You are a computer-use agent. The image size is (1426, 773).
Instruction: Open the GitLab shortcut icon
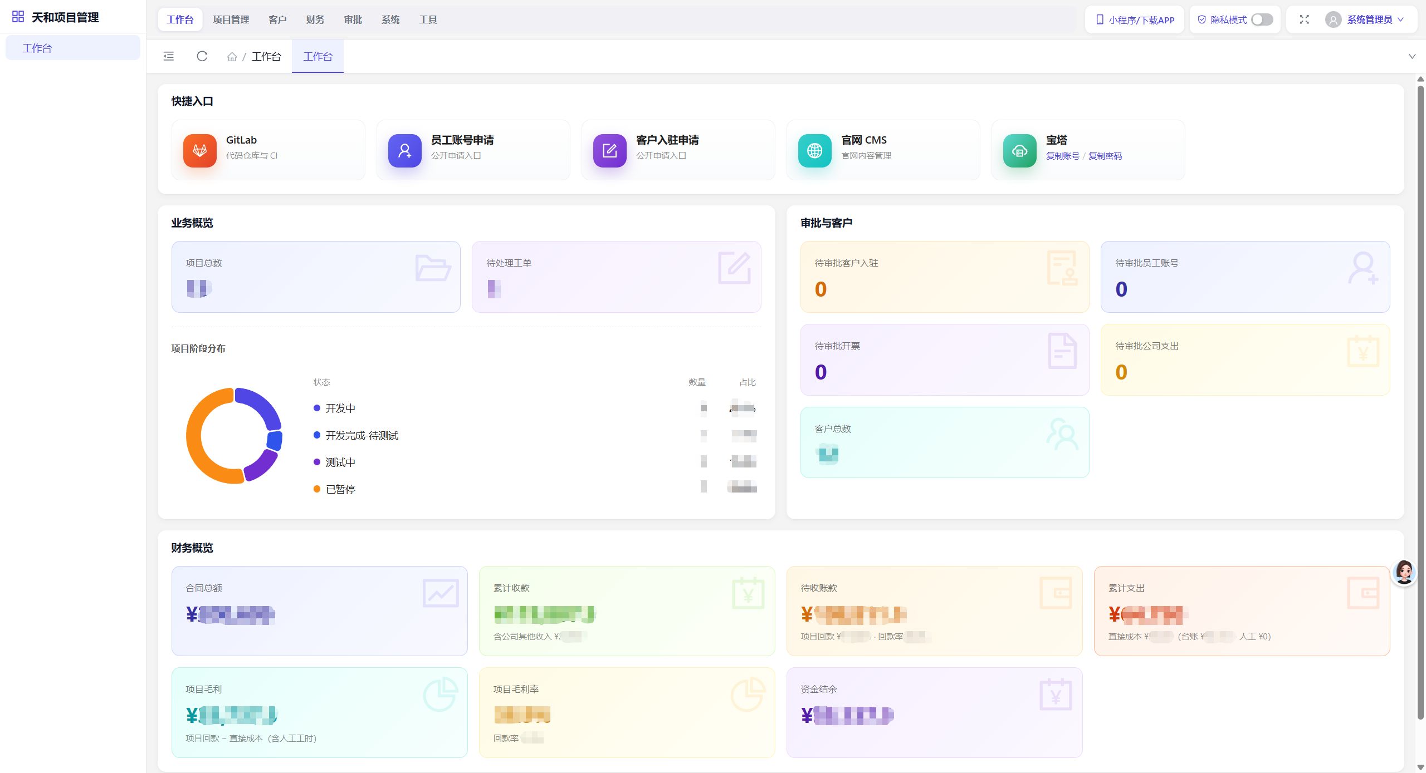200,150
